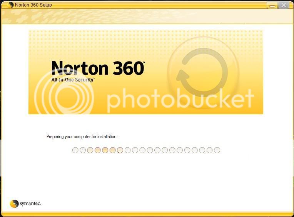Minimize the Norton 360 Setup window

(x=272, y=5)
